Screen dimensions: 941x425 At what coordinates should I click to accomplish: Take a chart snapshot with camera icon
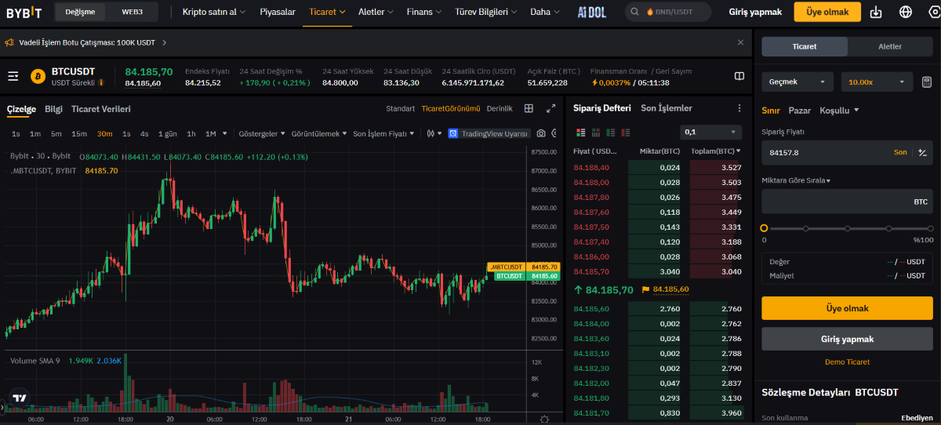coord(541,134)
